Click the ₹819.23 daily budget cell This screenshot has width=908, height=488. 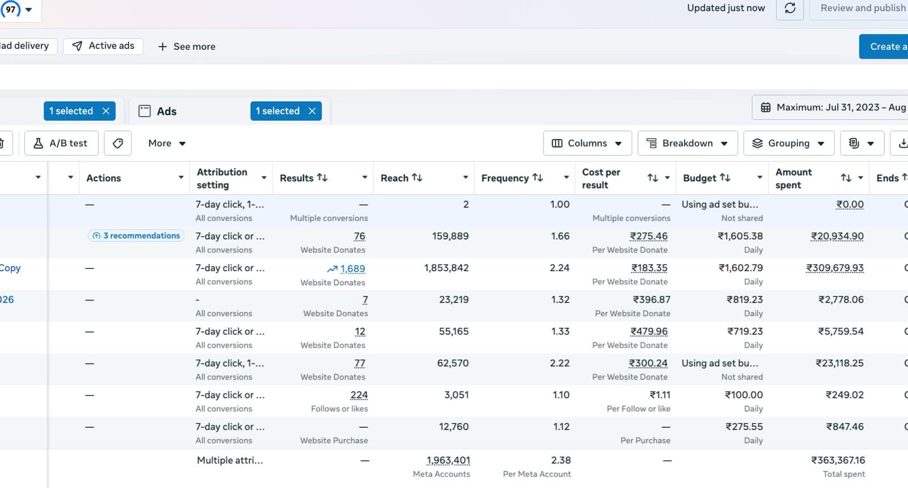(x=745, y=300)
